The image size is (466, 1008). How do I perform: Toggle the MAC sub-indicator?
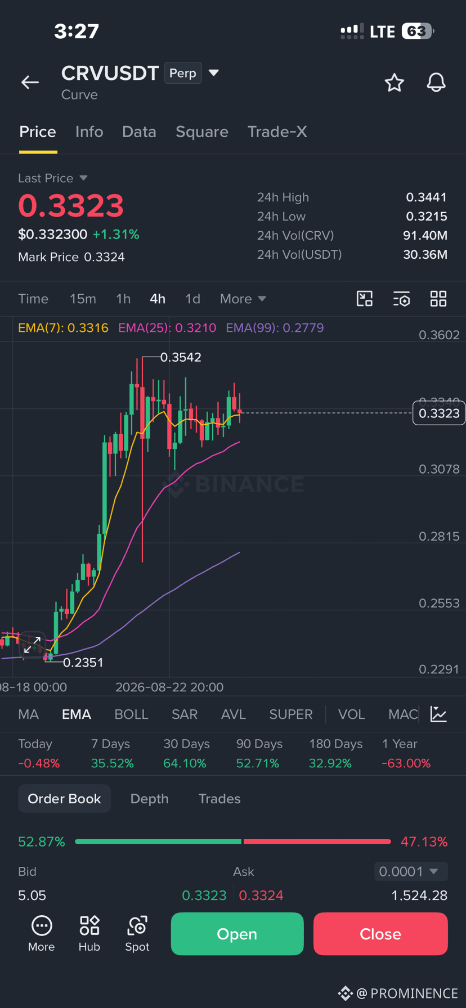(x=403, y=714)
